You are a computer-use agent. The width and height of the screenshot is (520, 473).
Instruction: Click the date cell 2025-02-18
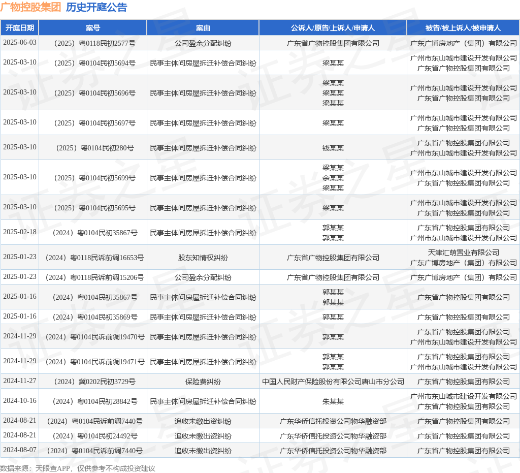pos(20,232)
